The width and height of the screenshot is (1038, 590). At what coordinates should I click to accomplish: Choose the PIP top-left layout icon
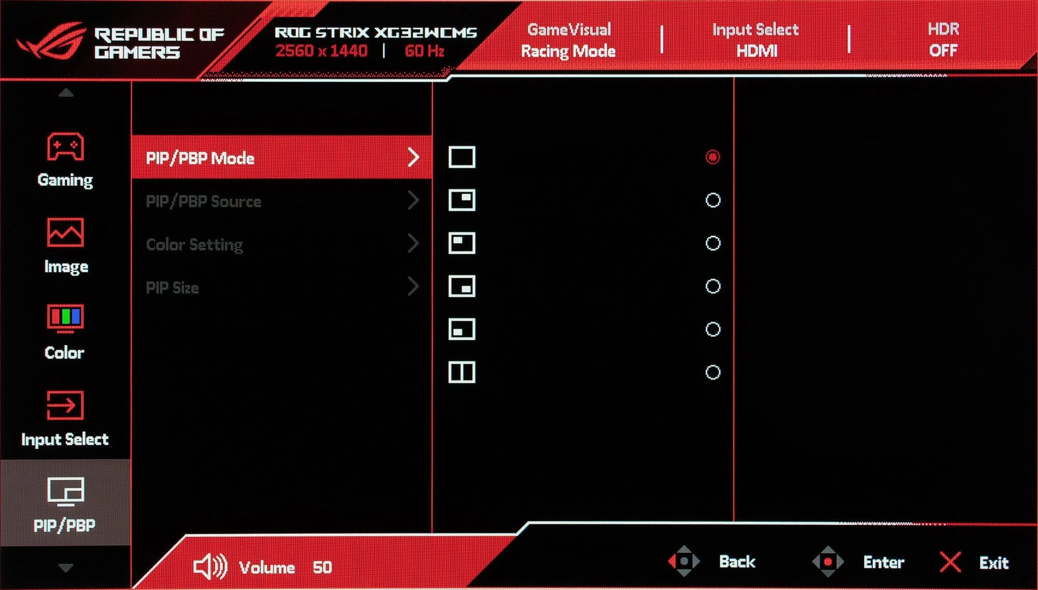click(462, 243)
